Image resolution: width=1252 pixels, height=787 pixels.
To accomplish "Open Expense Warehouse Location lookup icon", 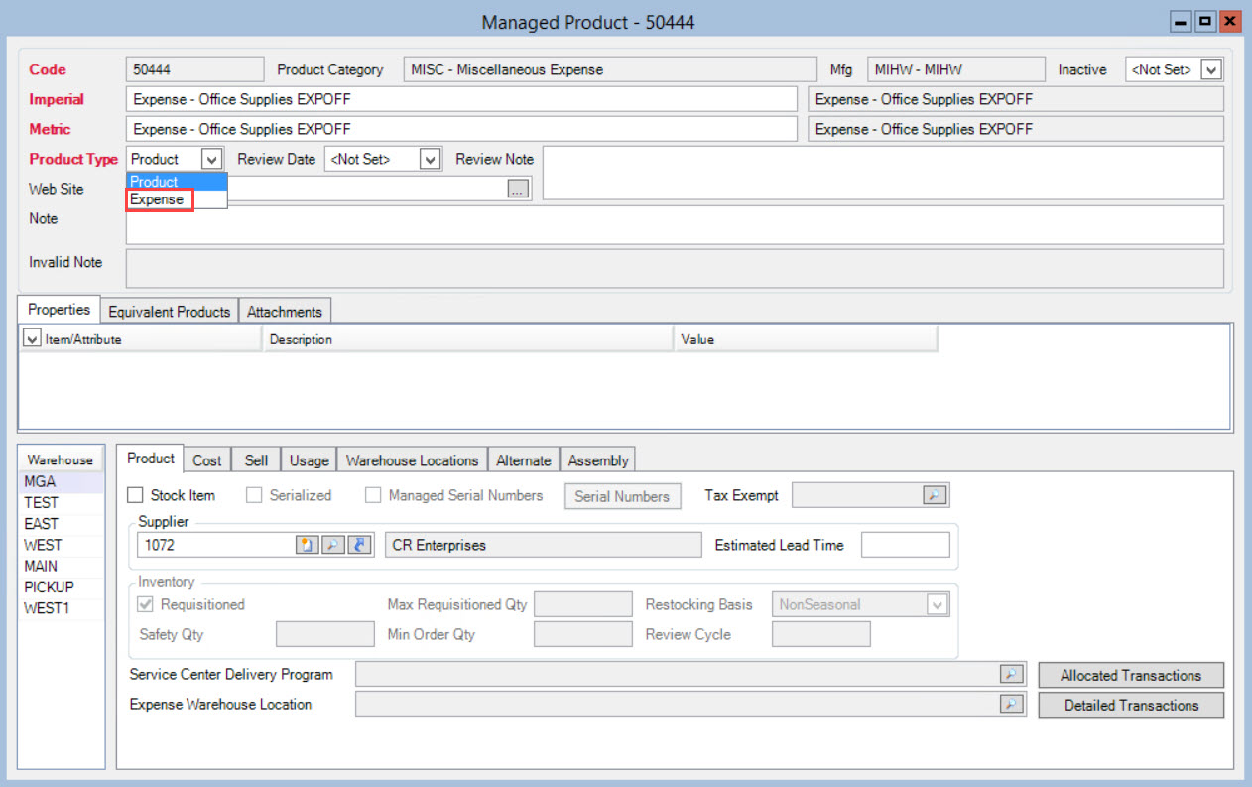I will point(1011,705).
